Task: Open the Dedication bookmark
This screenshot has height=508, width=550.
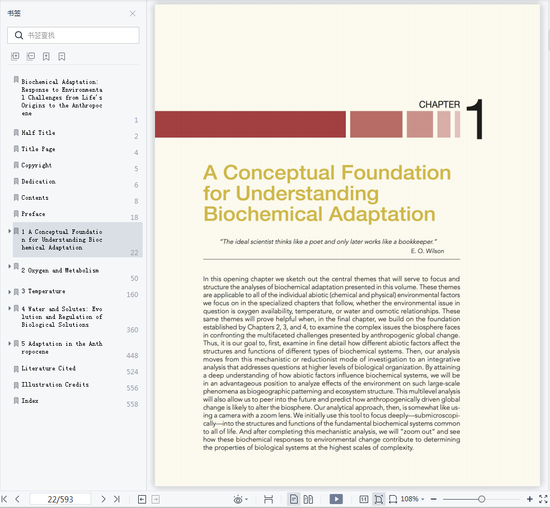Action: tap(38, 181)
